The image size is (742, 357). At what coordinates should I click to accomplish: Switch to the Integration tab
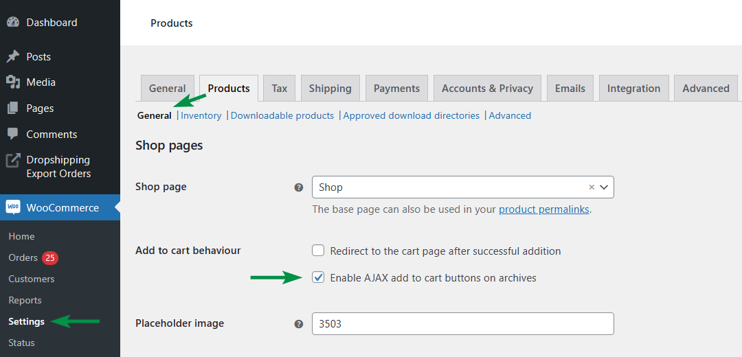633,89
